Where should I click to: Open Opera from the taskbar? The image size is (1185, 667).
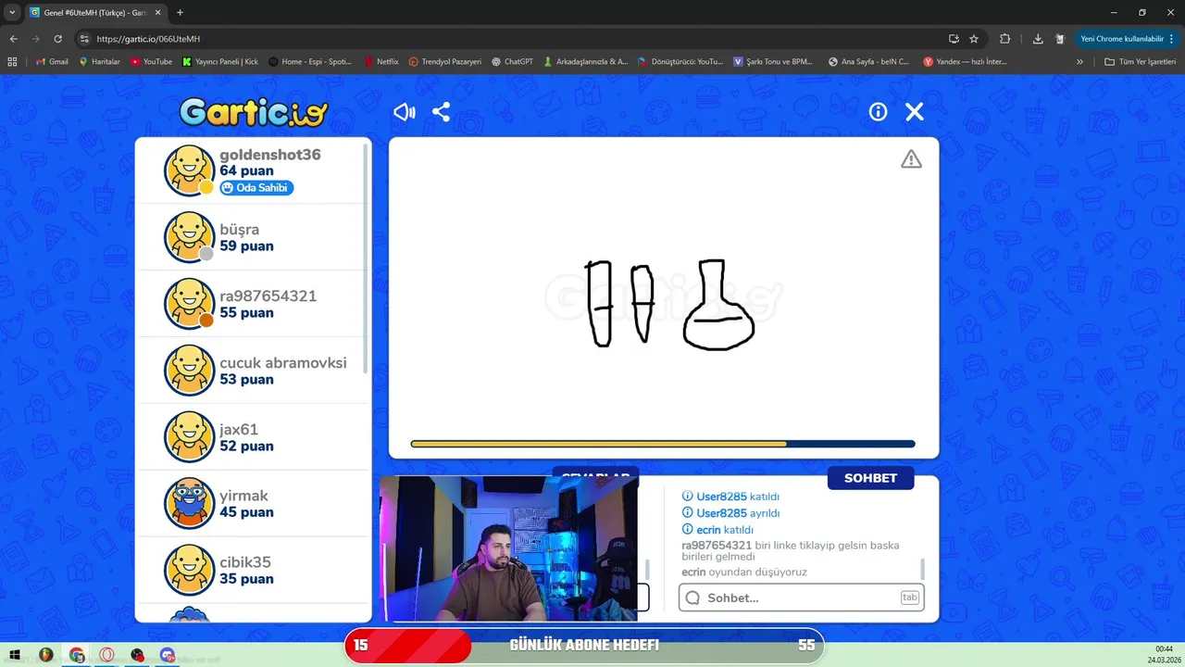[x=107, y=655]
